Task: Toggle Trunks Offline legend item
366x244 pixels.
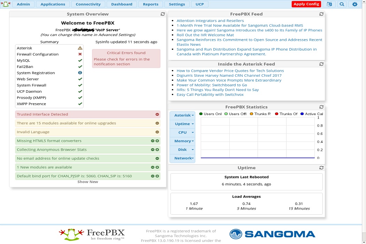Action: [286, 114]
